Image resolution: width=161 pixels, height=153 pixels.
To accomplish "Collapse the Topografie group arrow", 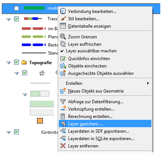I will coord(9,63).
